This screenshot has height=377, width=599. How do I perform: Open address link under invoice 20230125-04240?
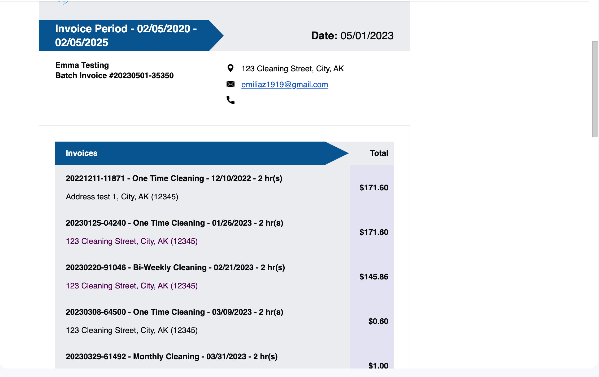132,241
